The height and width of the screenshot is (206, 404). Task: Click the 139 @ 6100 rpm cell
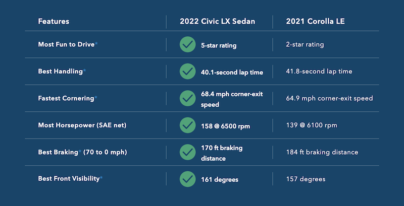point(312,125)
